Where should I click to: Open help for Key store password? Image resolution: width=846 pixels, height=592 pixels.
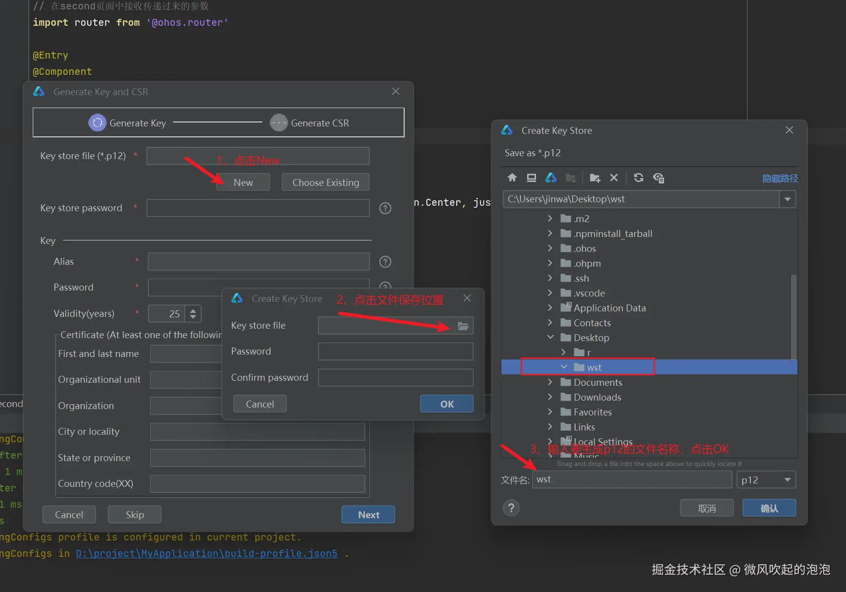click(x=385, y=208)
